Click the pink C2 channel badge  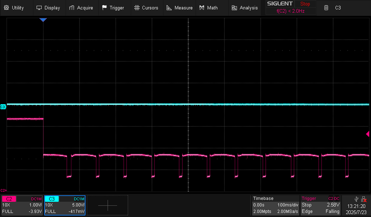9,199
